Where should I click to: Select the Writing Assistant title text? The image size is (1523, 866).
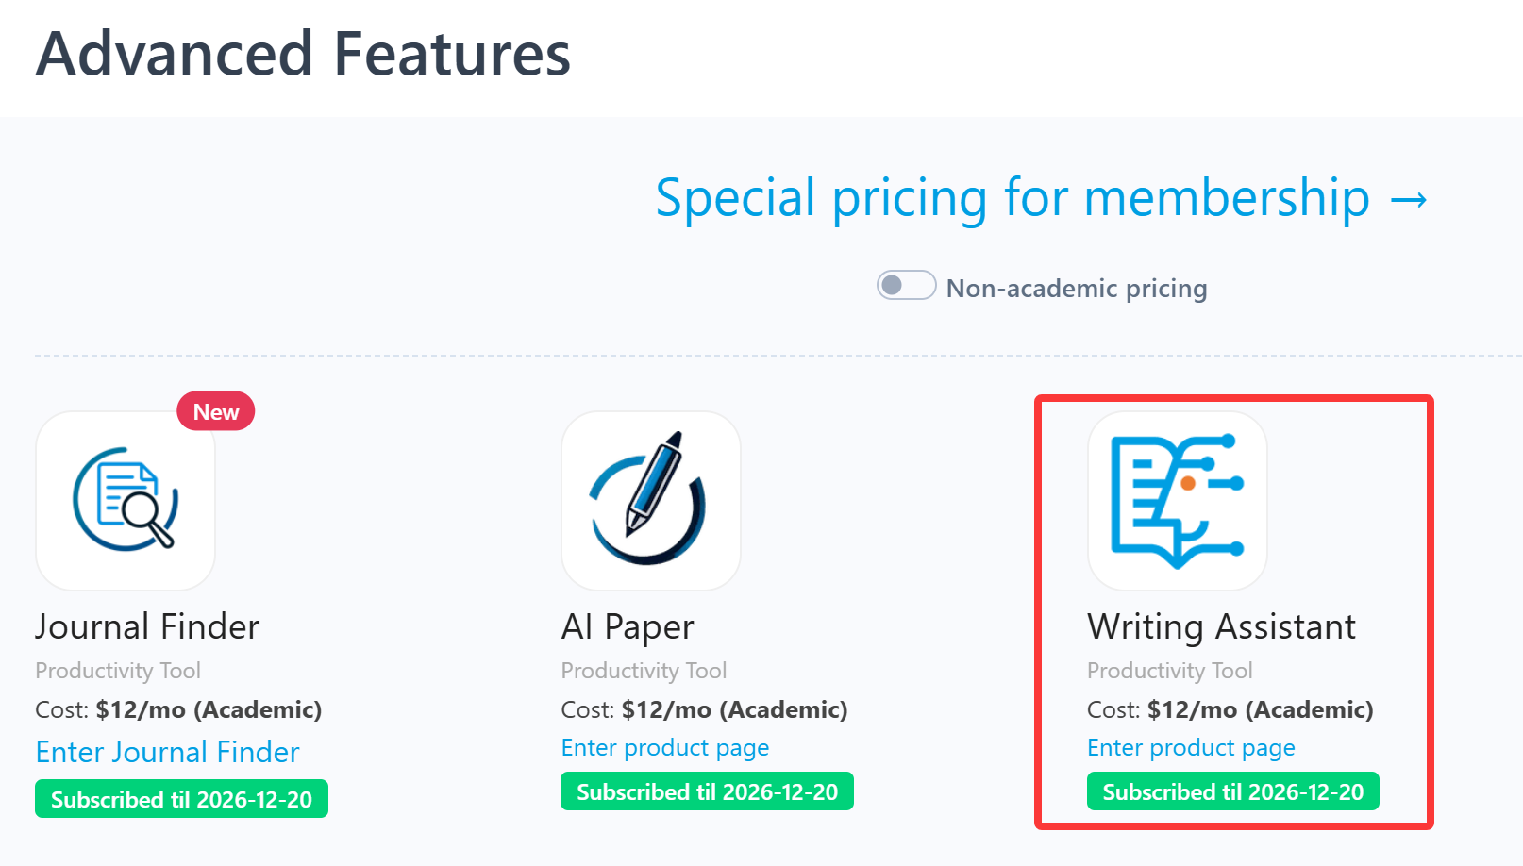[1221, 626]
